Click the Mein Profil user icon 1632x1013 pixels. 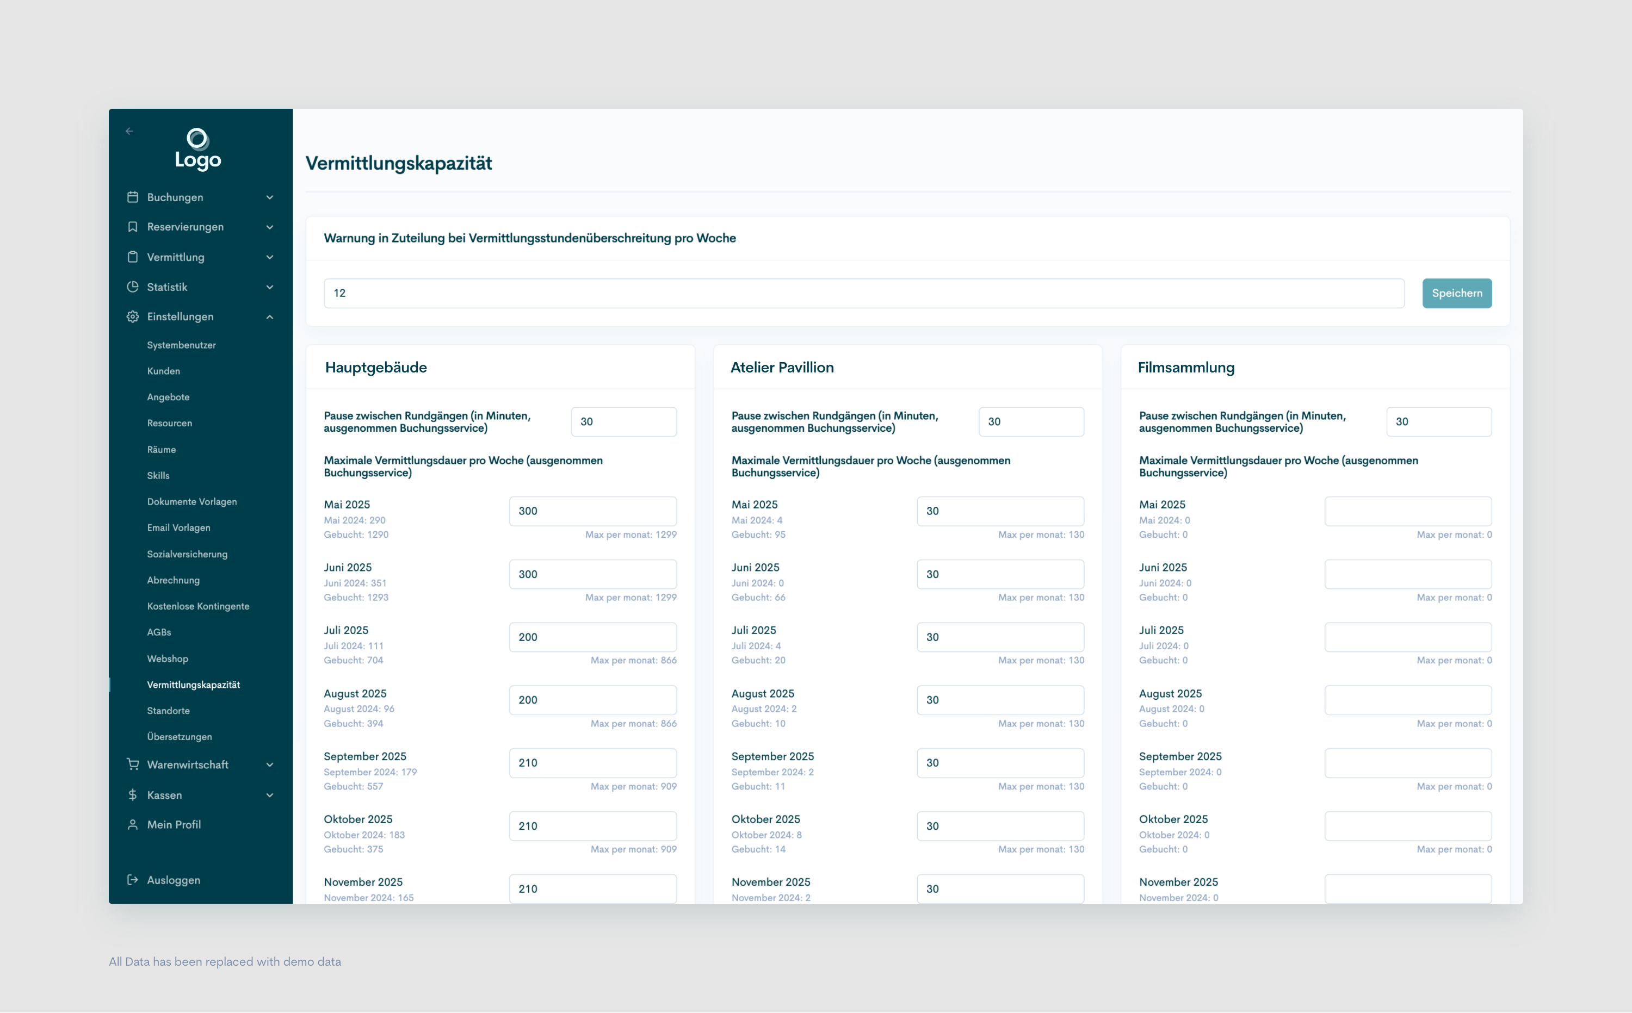(x=133, y=825)
